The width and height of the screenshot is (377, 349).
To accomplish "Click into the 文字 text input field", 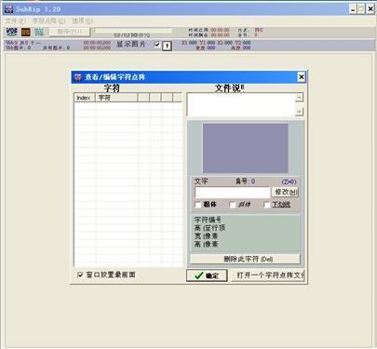I will 233,192.
